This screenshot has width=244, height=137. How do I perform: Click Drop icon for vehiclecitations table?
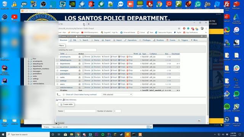coord(127,88)
